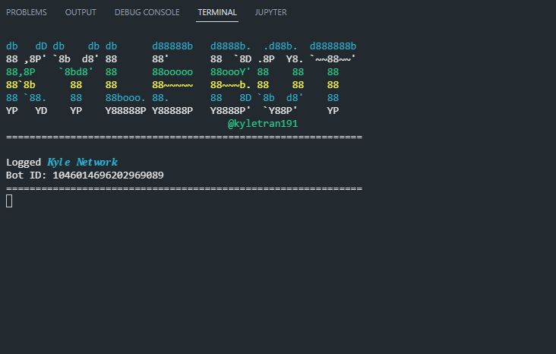Open the JUPYTER tab
The width and height of the screenshot is (556, 354).
tap(271, 12)
